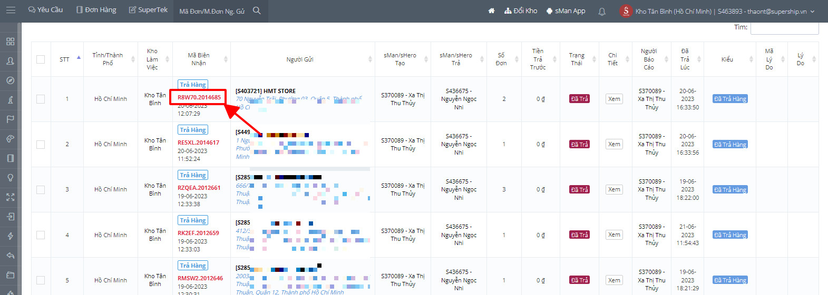The image size is (828, 295).
Task: Open the notifications bell
Action: click(602, 11)
